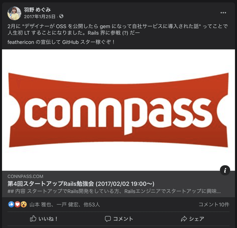Click the thumbs-up icon beside いいね！
Viewport: 237px width, 228px height.
33,219
